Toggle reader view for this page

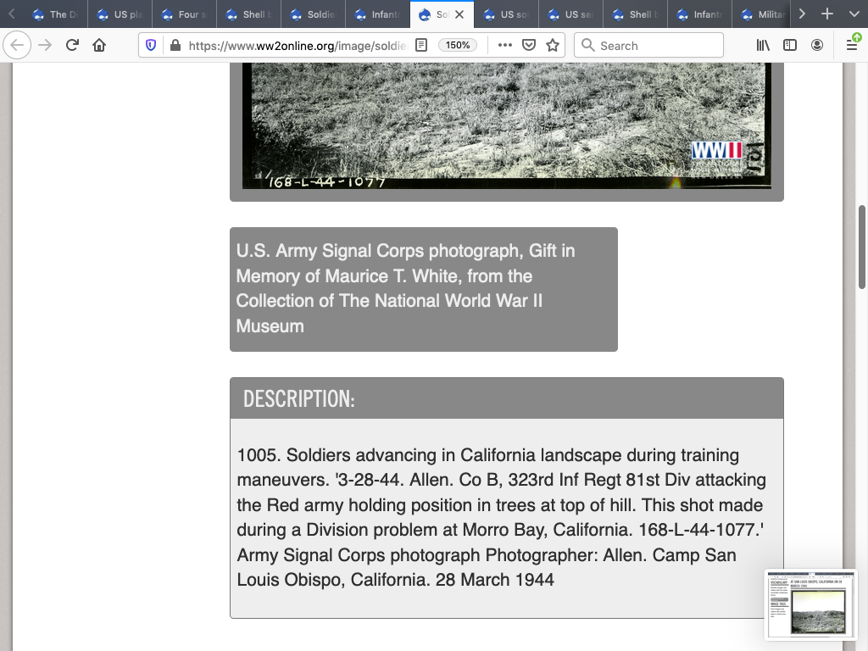[x=421, y=46]
